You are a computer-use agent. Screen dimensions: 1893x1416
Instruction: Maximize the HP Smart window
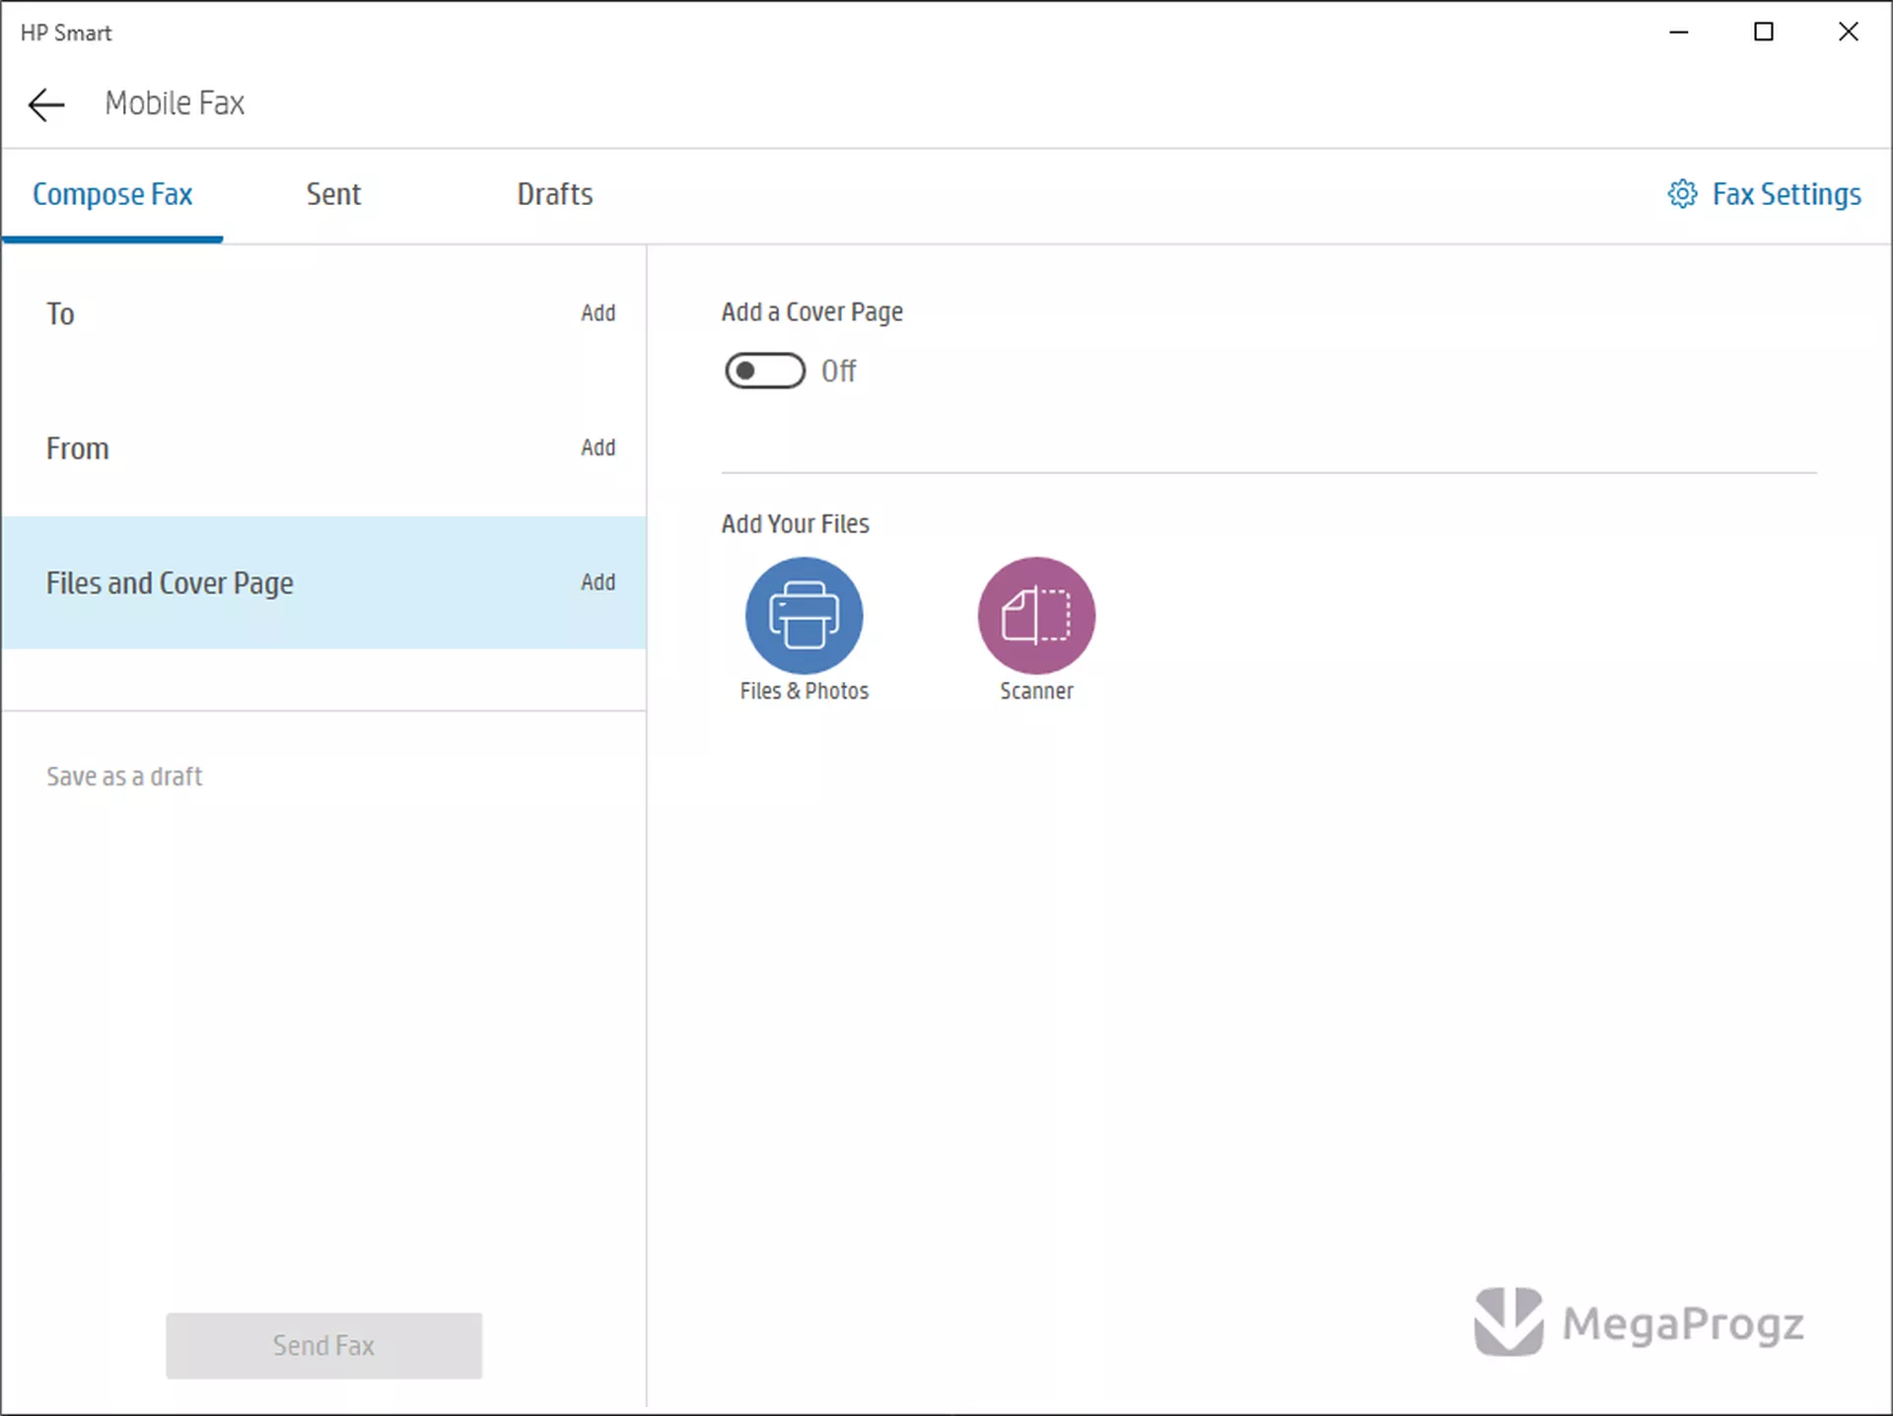point(1764,33)
